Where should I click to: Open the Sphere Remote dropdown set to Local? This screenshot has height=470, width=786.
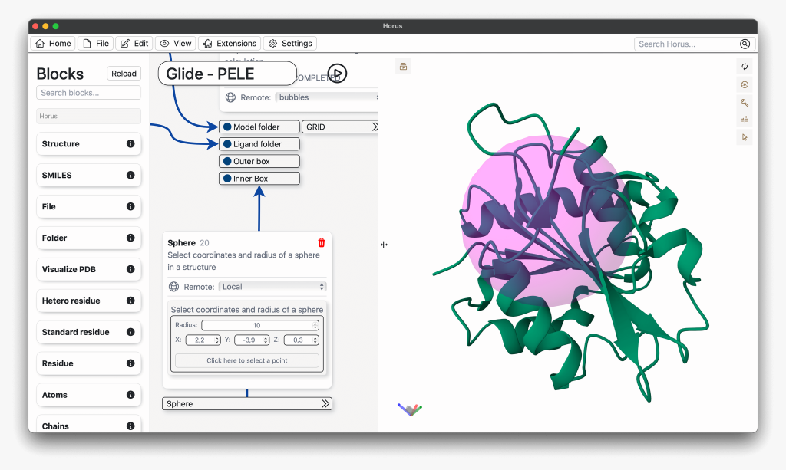[x=272, y=287]
